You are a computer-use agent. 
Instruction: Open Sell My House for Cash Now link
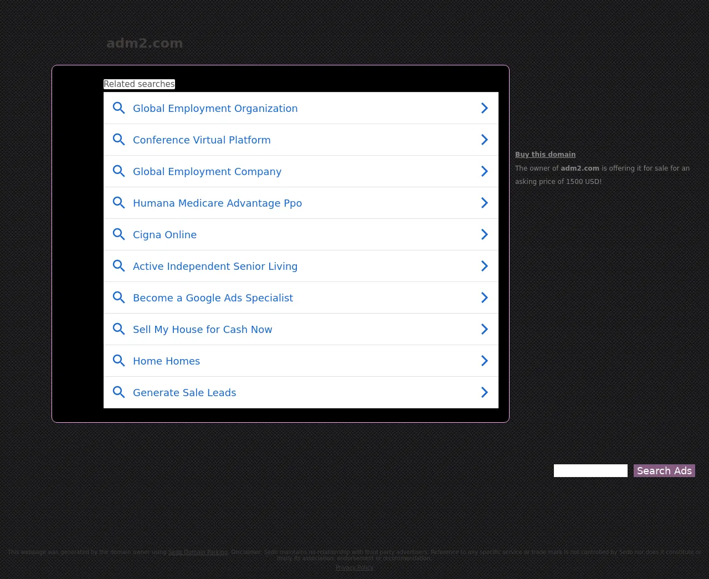click(x=301, y=329)
